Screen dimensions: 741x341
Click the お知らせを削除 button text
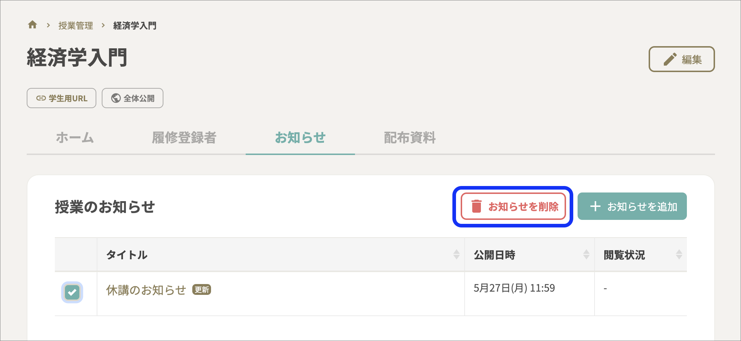(523, 207)
